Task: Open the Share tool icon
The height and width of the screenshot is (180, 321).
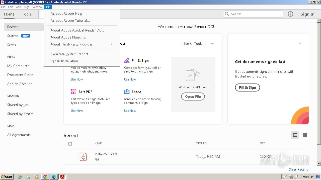Action: pos(127,91)
